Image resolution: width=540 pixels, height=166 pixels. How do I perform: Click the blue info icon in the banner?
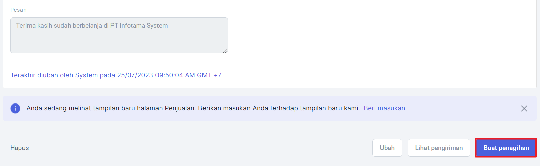(15, 108)
